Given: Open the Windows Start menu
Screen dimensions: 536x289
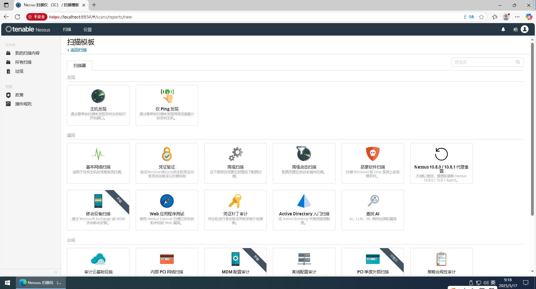Looking at the screenshot, I should pyautogui.click(x=7, y=283).
